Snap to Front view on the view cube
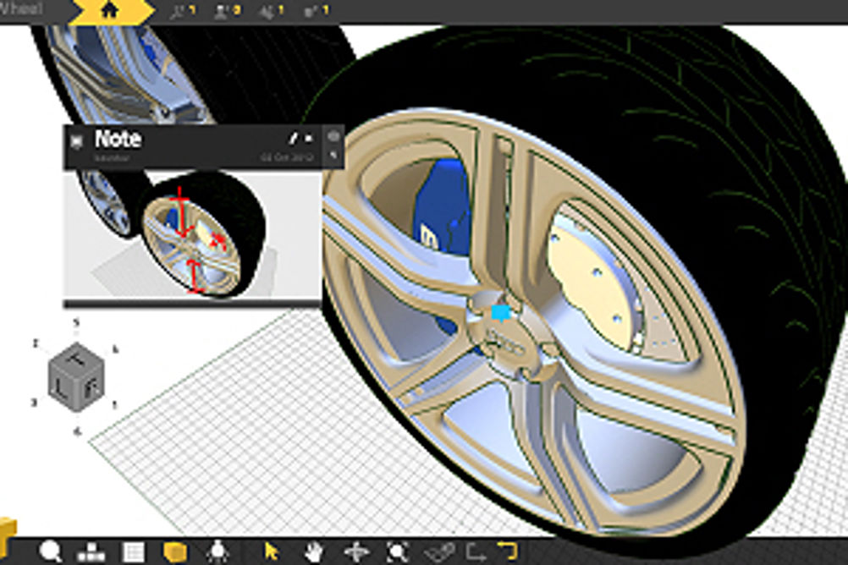848x565 pixels. click(92, 387)
